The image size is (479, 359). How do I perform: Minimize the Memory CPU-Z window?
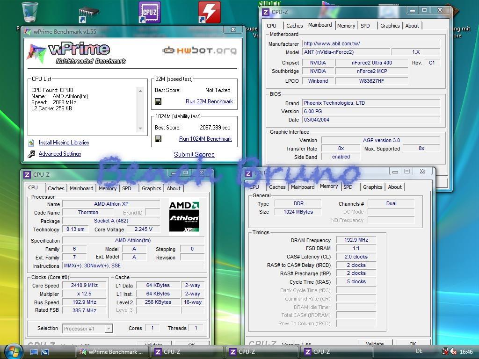(x=395, y=172)
